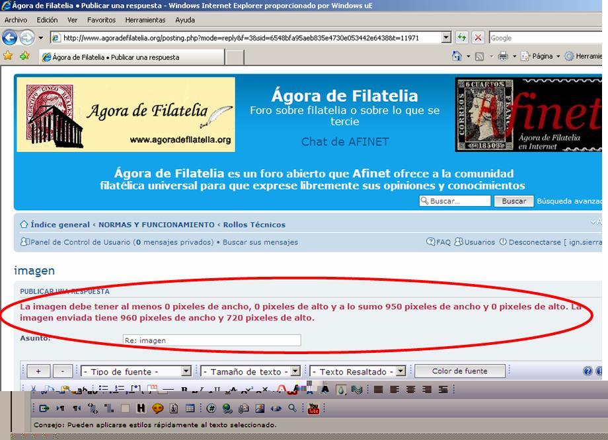
Task: Click the orange quote bubble icon
Action: click(157, 408)
